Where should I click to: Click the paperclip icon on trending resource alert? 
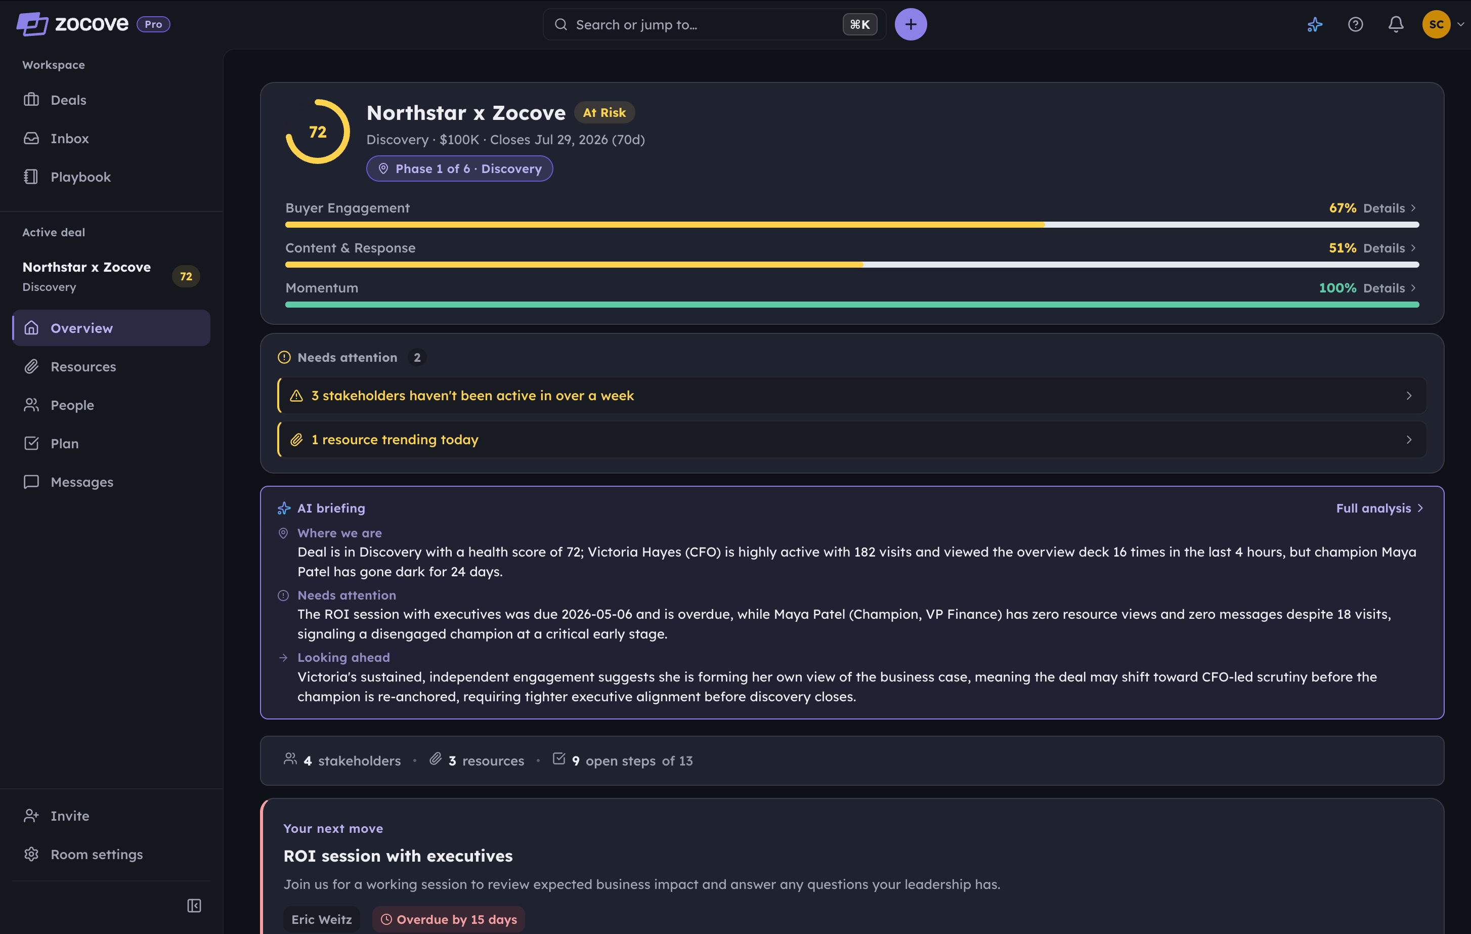point(296,439)
